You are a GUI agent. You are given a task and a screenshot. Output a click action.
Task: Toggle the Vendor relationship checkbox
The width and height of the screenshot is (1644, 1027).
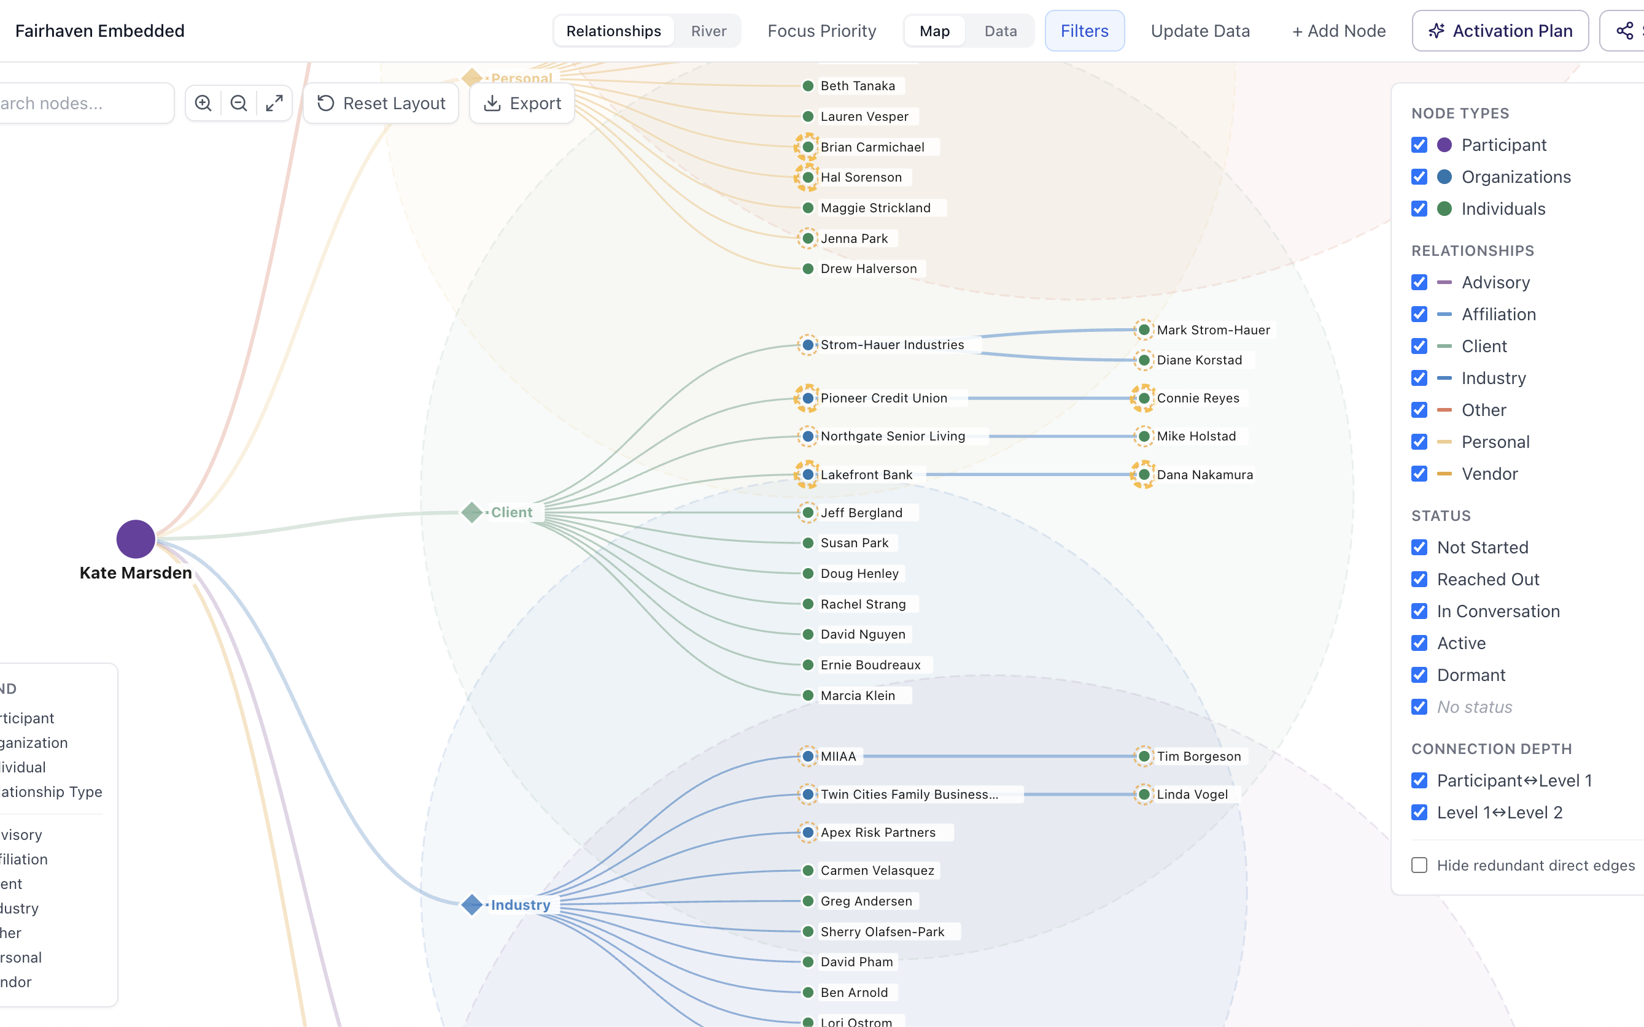1419,474
